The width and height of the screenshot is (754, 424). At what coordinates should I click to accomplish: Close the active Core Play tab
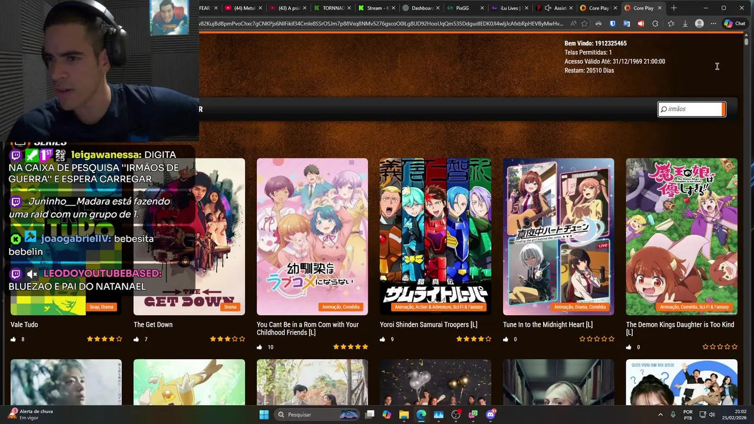660,8
